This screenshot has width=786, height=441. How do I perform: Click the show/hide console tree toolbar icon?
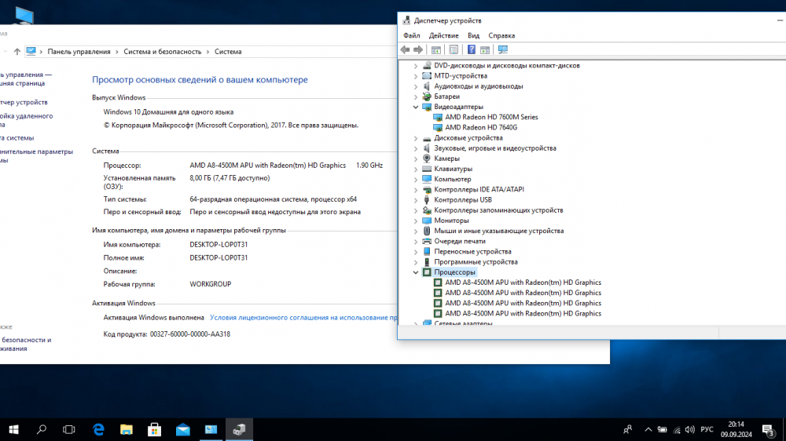pos(436,49)
